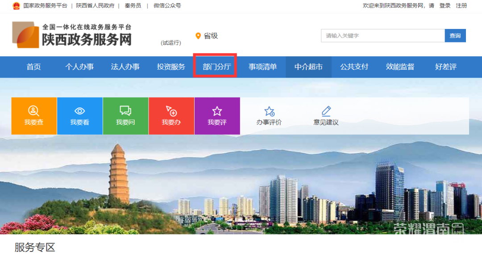Click the 我要查 search person icon
This screenshot has height=255, width=482.
tap(33, 111)
